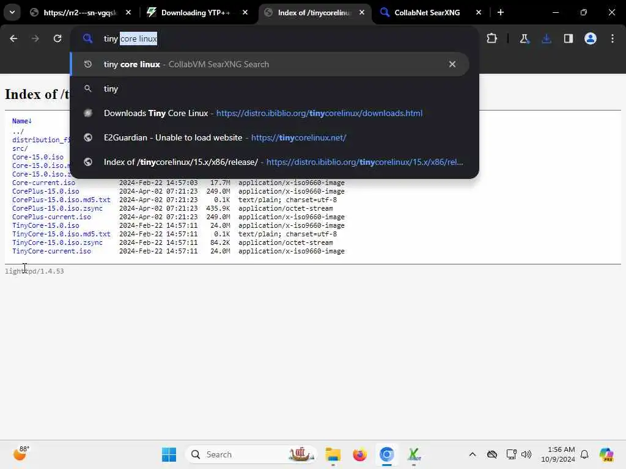Download TinyCore-15.0.iso
626x469 pixels.
pyautogui.click(x=45, y=225)
